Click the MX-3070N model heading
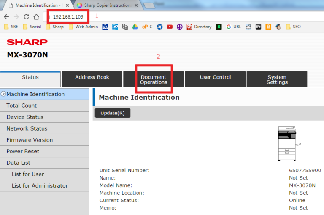 [x=27, y=55]
